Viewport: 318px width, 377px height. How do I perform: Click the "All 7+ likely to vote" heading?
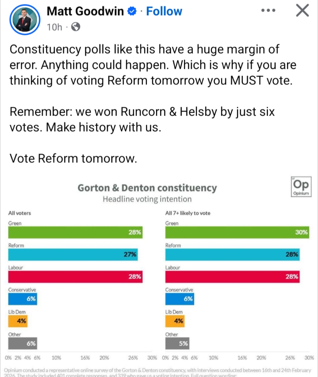(188, 213)
